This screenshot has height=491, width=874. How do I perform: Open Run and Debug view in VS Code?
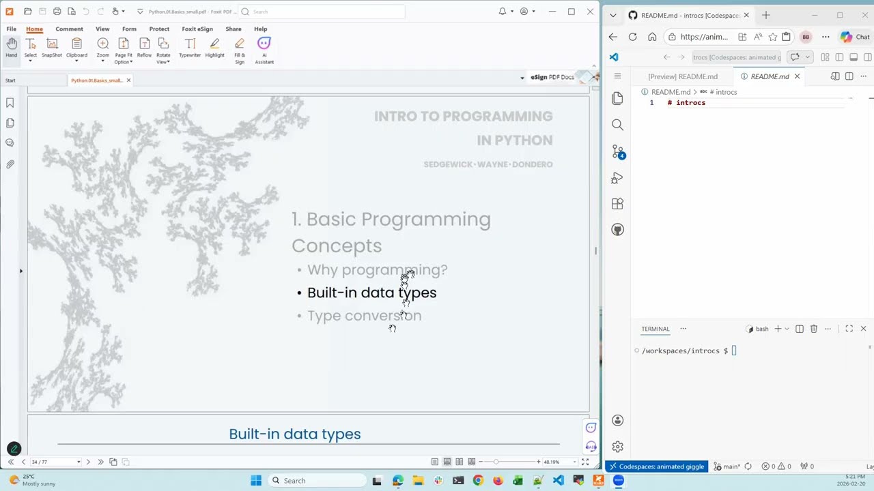tap(618, 178)
